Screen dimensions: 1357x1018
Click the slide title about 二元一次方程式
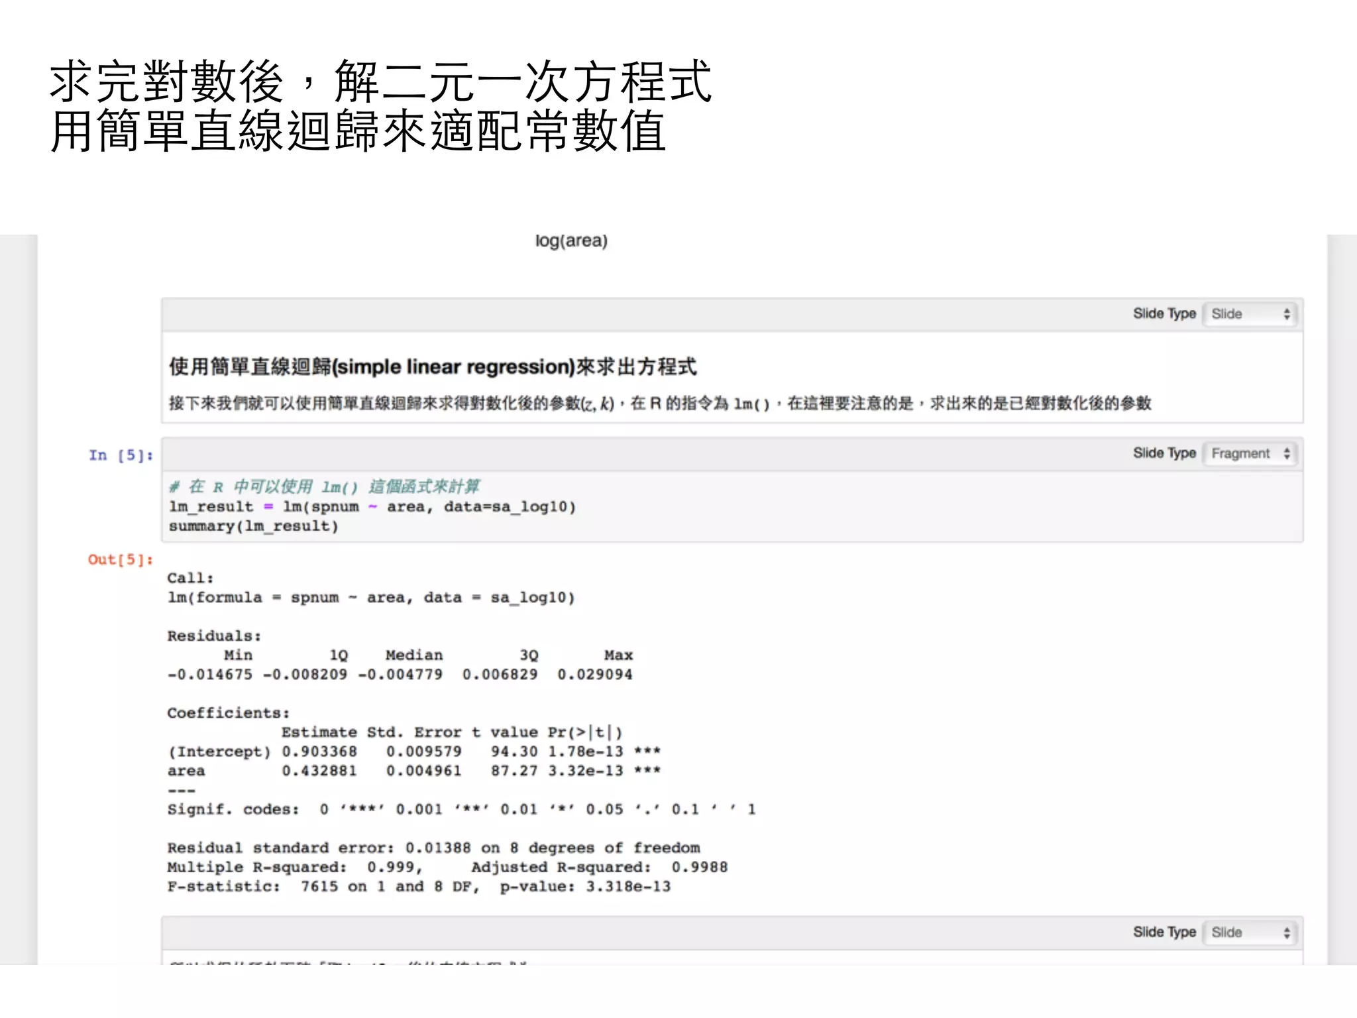point(381,81)
